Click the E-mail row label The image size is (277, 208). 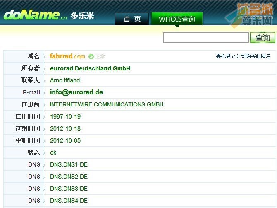point(31,92)
